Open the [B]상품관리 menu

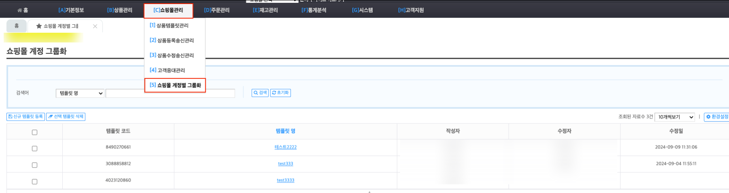coord(119,10)
